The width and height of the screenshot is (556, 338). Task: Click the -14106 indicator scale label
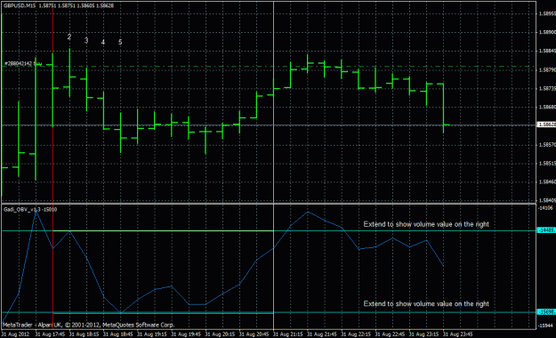546,208
